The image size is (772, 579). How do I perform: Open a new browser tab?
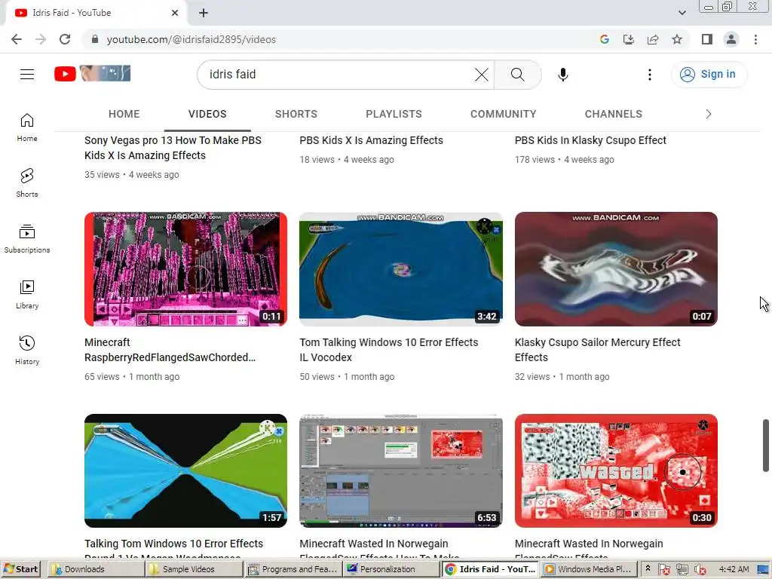(204, 13)
